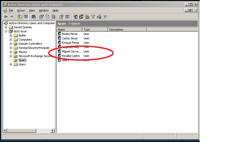Viewport: 245px width, 142px height.
Task: Click Benito Perez user icon
Action: pyautogui.click(x=60, y=34)
